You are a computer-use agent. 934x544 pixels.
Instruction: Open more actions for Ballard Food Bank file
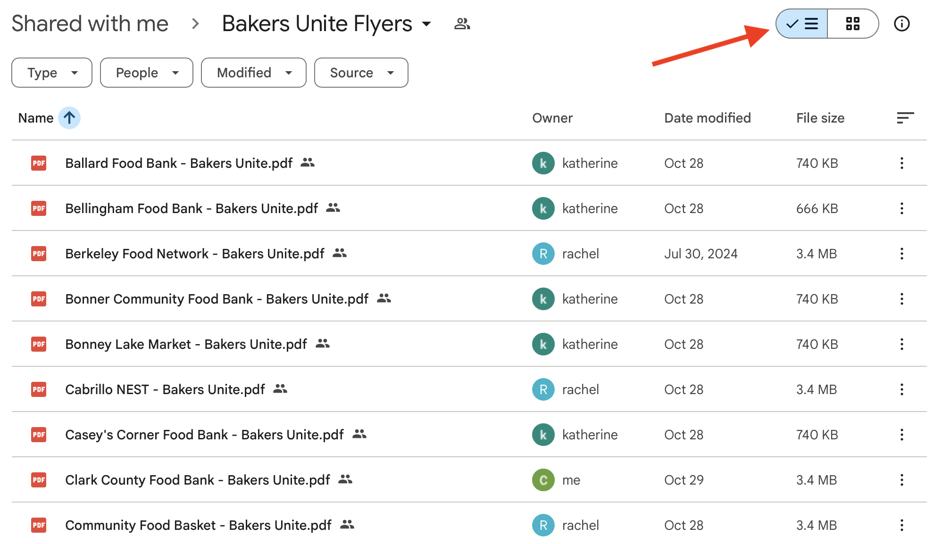(902, 163)
